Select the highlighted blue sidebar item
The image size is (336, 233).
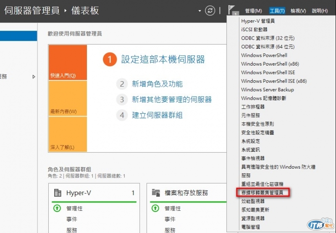pos(18,36)
